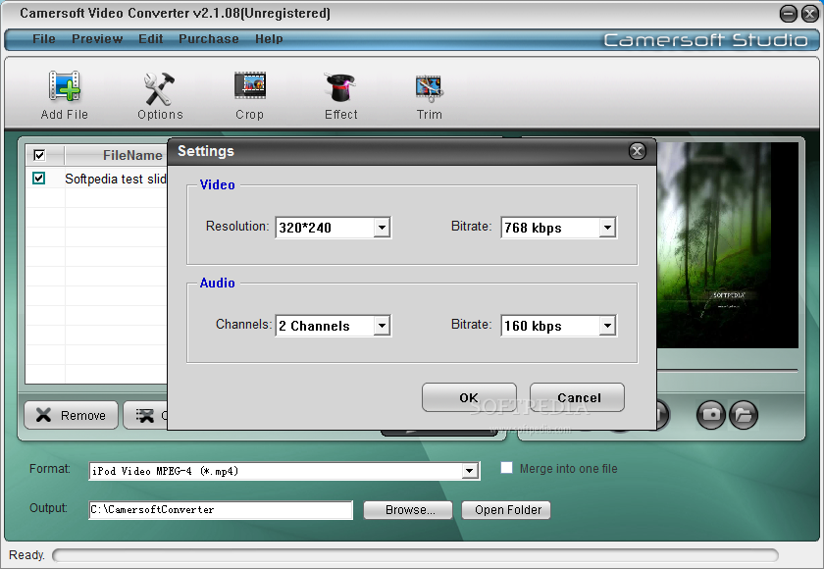
Task: Open the Options tools icon
Action: click(159, 88)
